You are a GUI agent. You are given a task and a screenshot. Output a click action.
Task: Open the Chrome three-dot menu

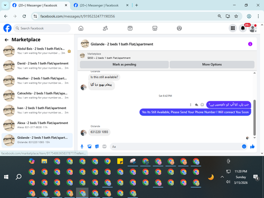point(258,16)
